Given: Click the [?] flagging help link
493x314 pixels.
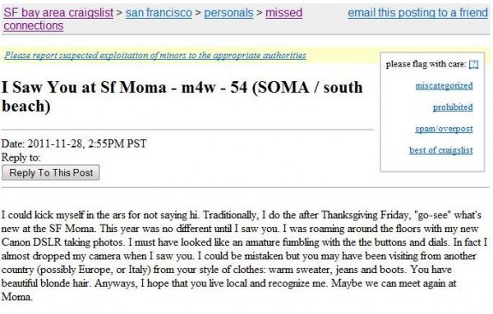Looking at the screenshot, I should (x=473, y=64).
